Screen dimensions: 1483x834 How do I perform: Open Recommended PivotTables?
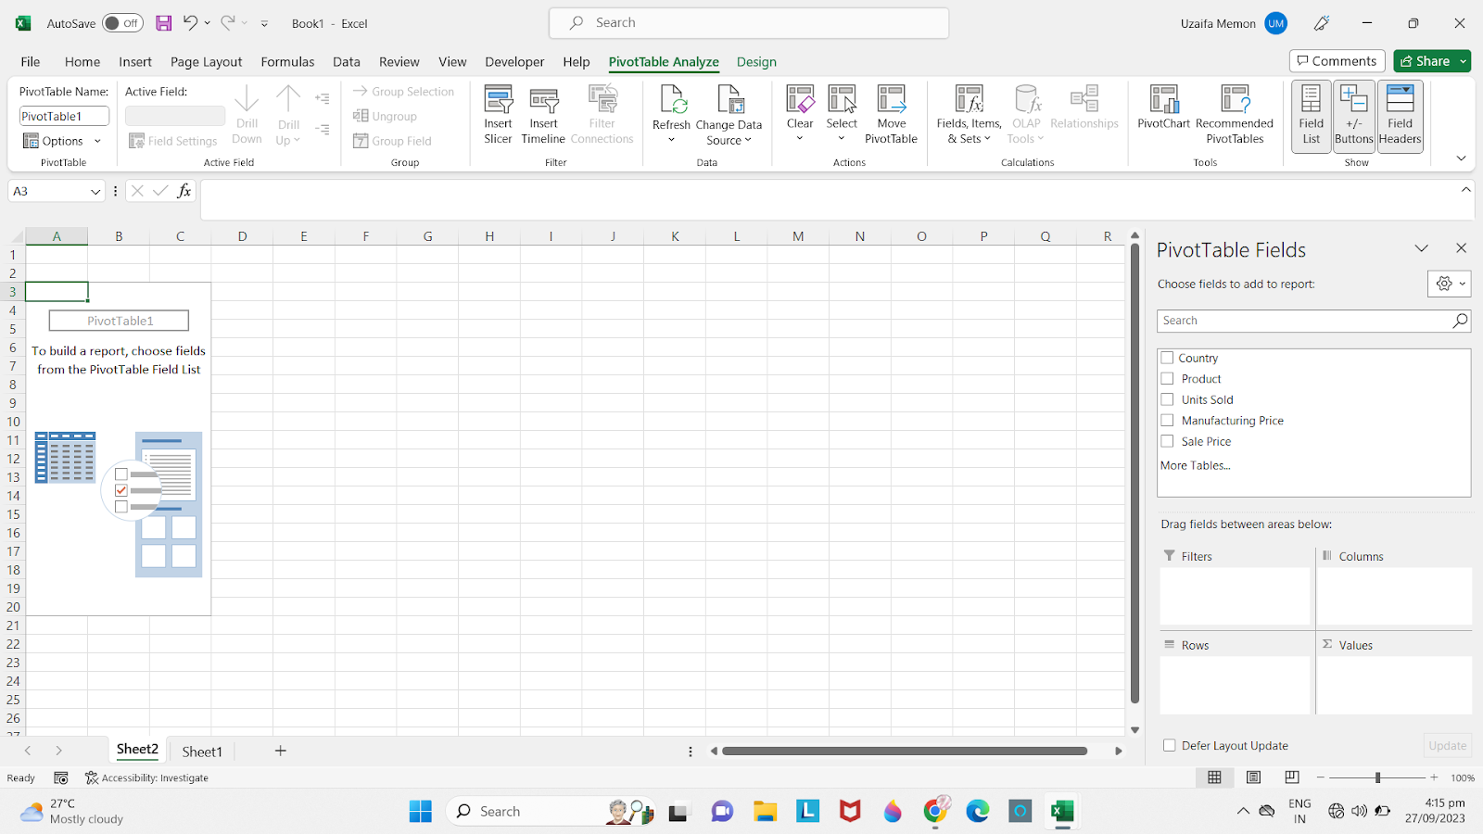1235,116
